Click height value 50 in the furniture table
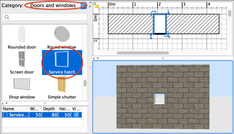The height and width of the screenshot is (134, 234). tap(64, 115)
